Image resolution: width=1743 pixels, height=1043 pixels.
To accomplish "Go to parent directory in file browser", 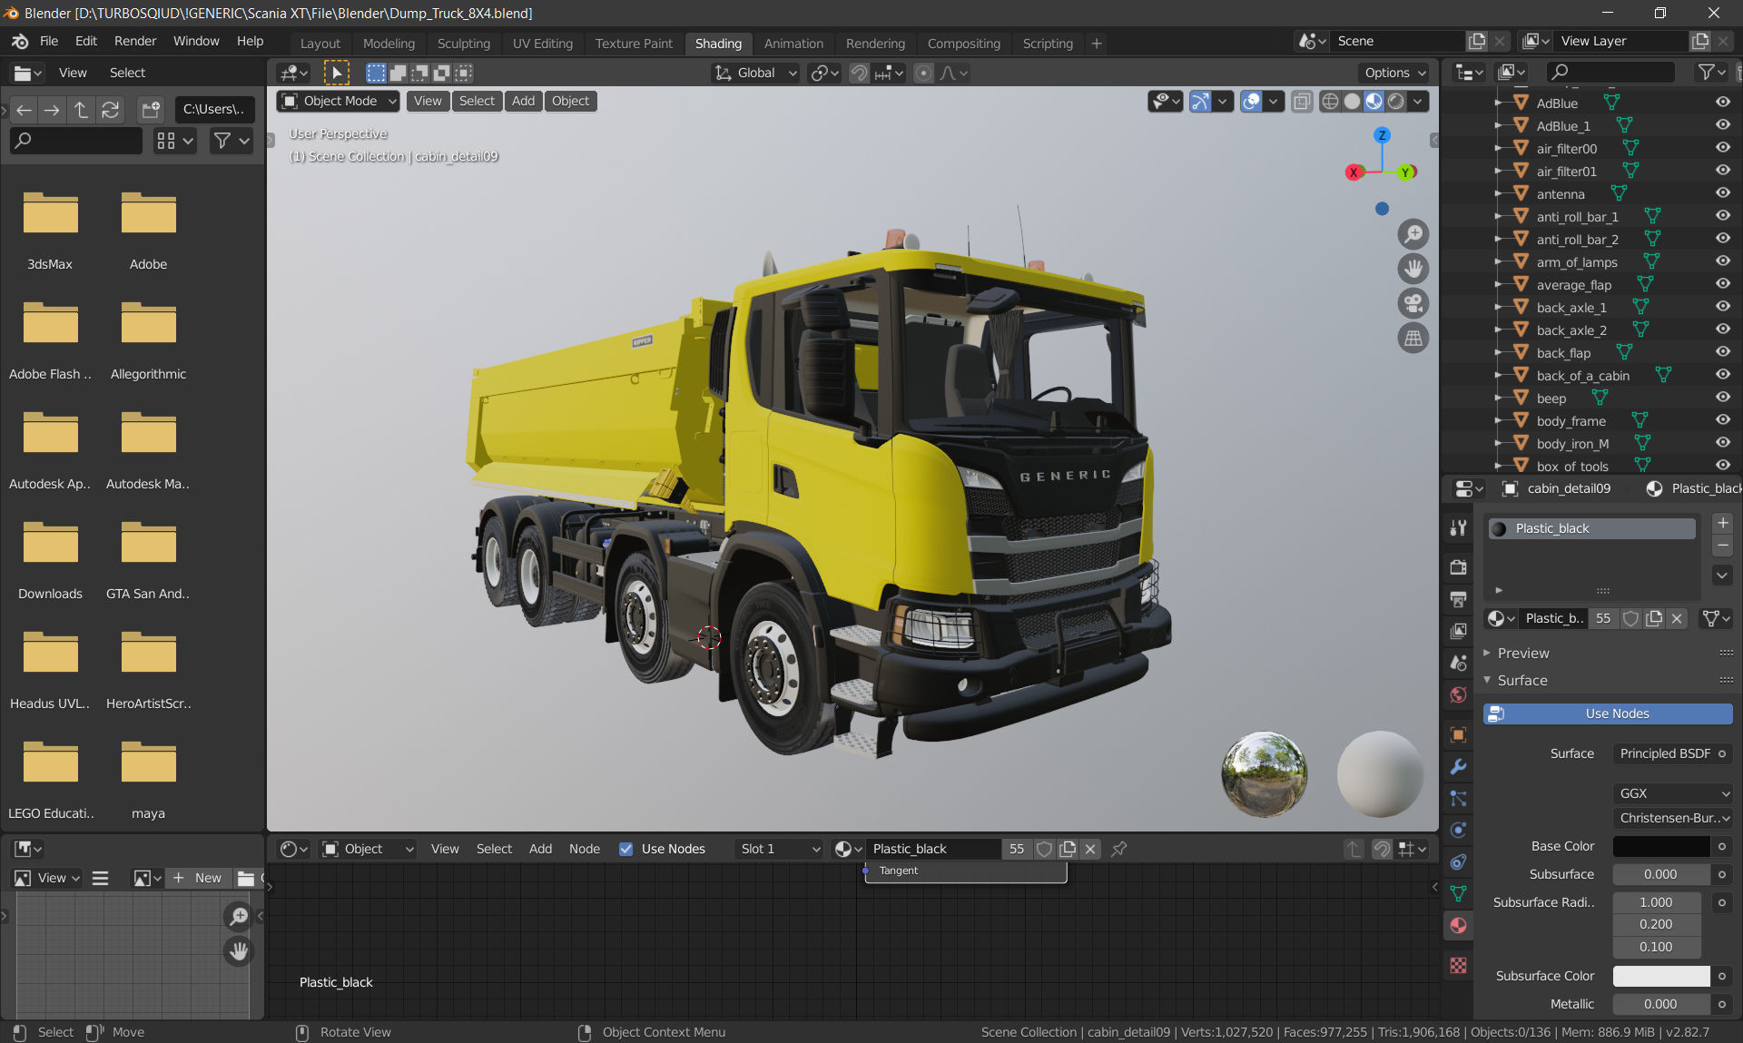I will [81, 110].
